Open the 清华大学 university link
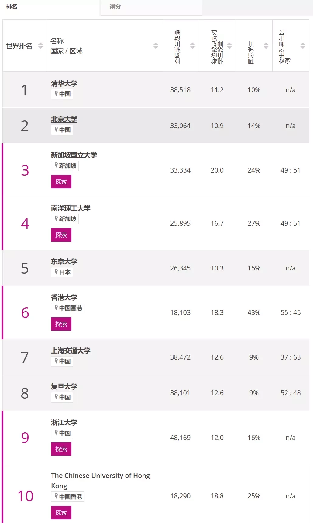This screenshot has width=313, height=523. point(64,83)
